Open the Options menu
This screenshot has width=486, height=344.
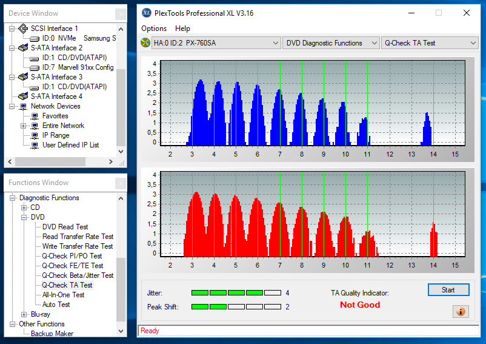click(154, 29)
